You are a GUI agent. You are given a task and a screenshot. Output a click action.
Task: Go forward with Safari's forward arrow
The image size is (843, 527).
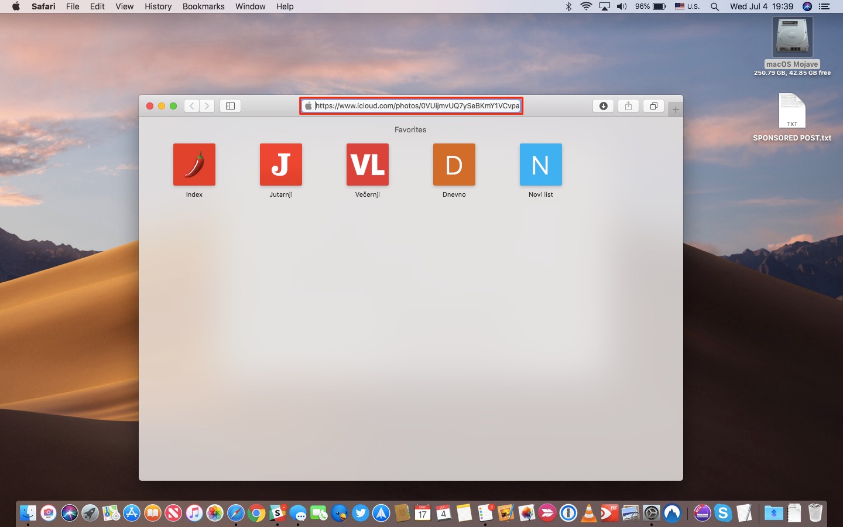click(207, 106)
